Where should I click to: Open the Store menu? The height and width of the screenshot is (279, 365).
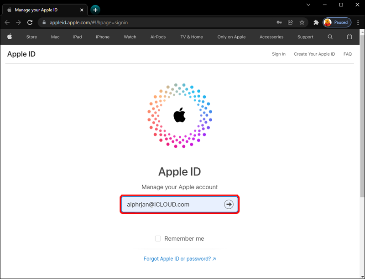coord(31,37)
